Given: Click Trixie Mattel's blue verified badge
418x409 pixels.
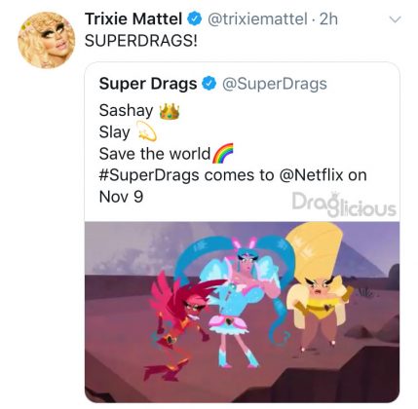Looking at the screenshot, I should [195, 19].
